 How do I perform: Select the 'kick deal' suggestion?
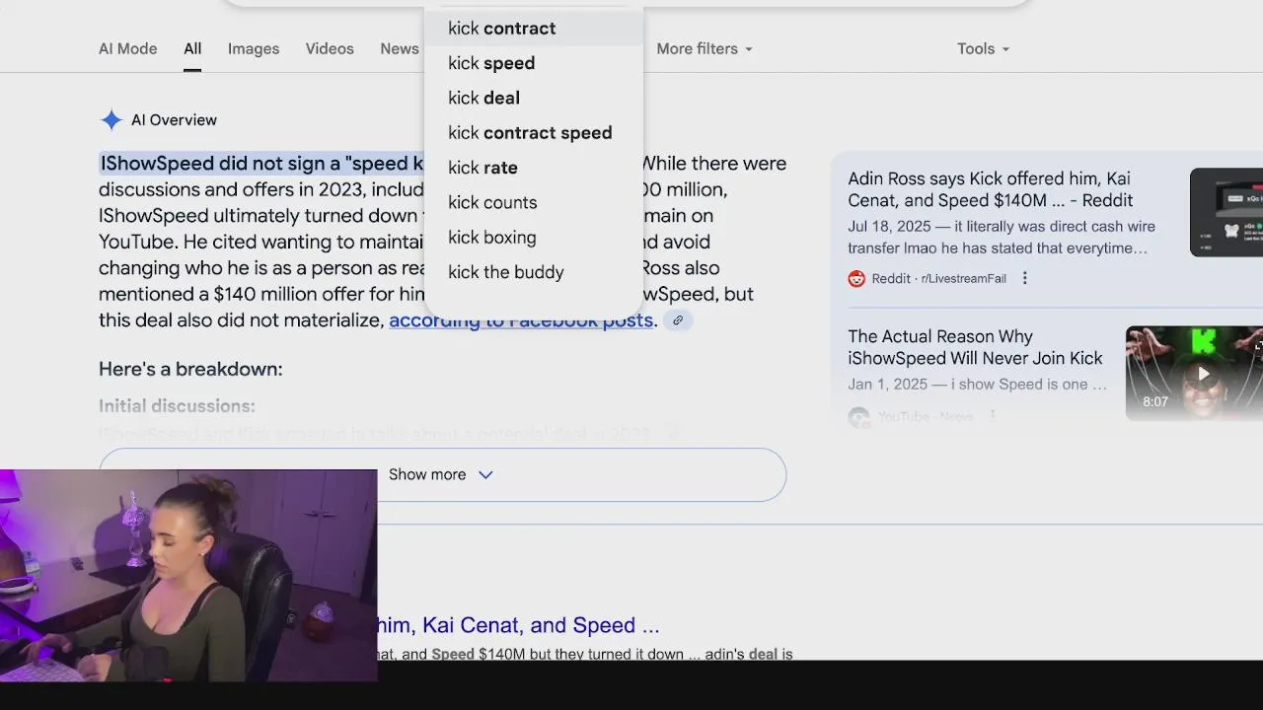coord(534,98)
